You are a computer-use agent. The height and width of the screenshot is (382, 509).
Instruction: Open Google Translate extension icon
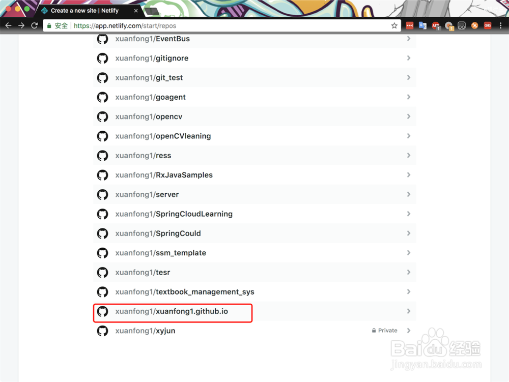pos(422,25)
